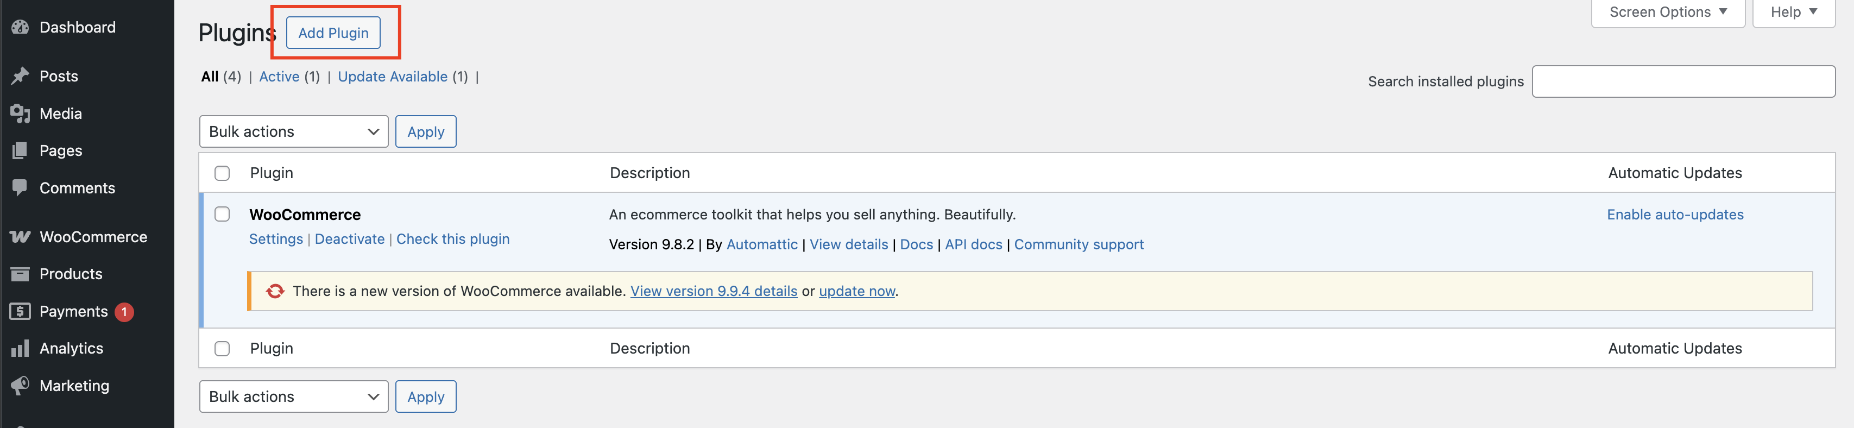Click the top Automatic Updates column header
The height and width of the screenshot is (428, 1854).
1675,173
